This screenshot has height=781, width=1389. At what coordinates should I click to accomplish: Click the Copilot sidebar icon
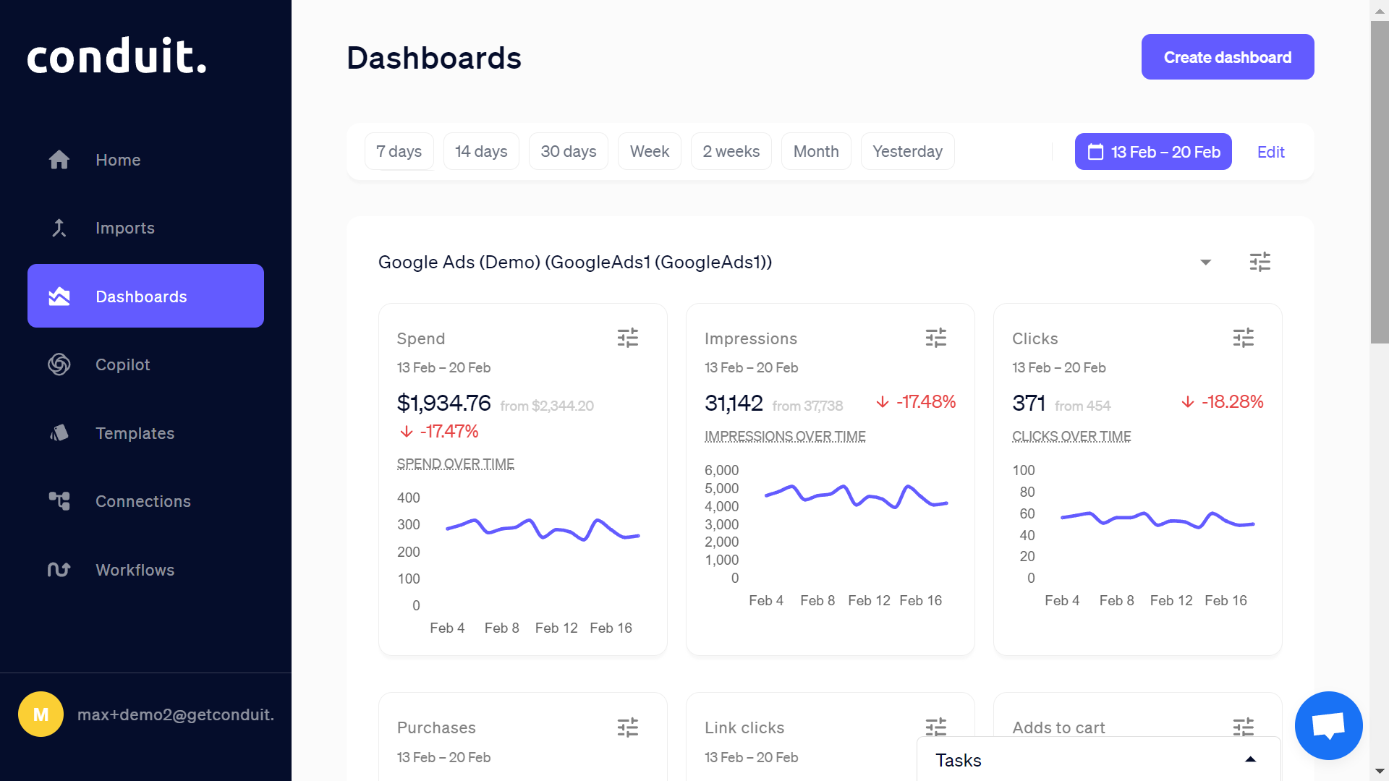[59, 364]
